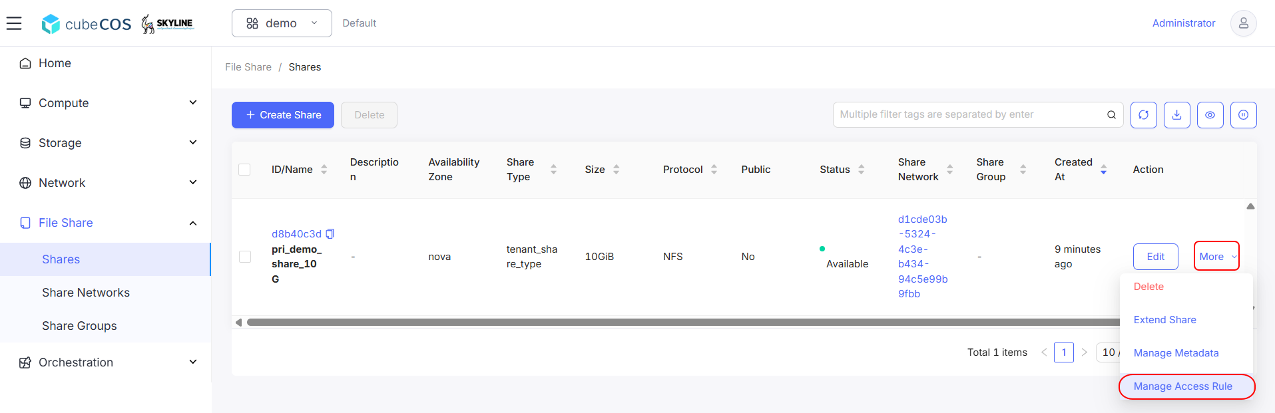Copy share ID d8b40c3d icon
This screenshot has width=1275, height=413.
point(330,234)
